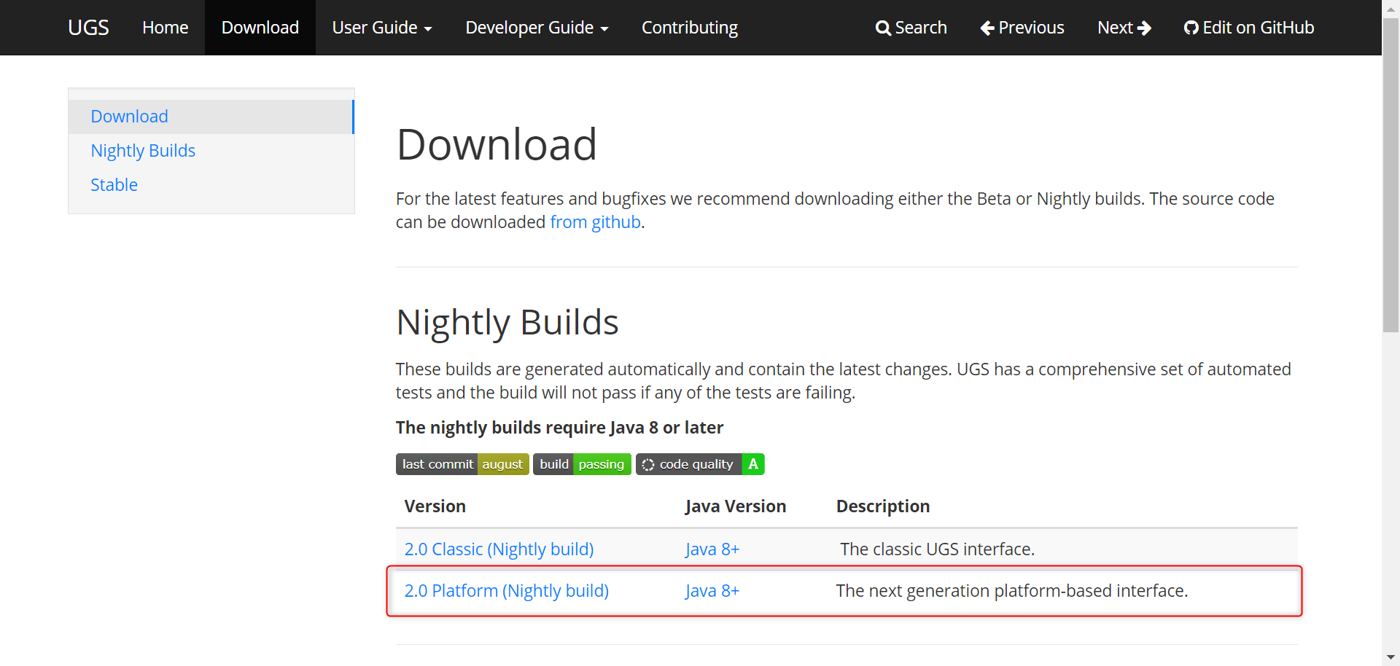
Task: Click the GitHub logo icon
Action: click(1191, 28)
